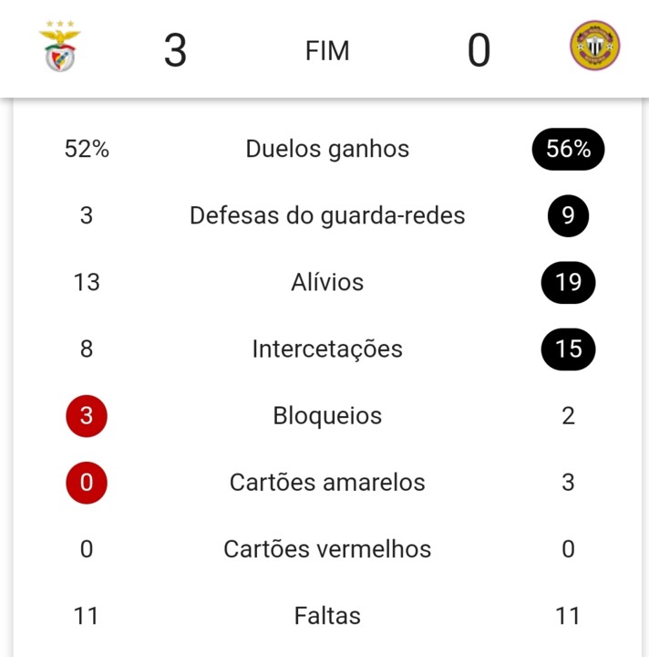Viewport: 649px width, 657px height.
Task: Select the Intercetações stat label
Action: click(x=327, y=349)
